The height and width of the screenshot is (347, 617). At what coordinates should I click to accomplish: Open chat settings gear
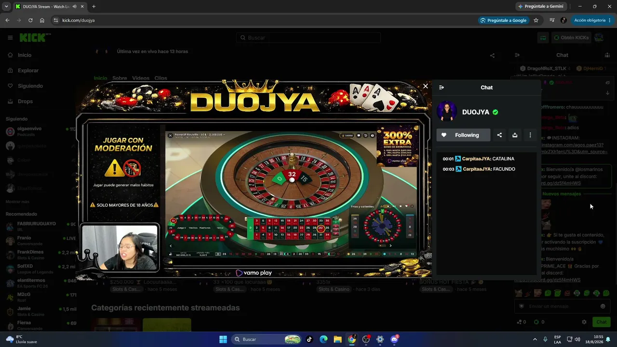point(584,322)
